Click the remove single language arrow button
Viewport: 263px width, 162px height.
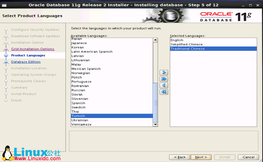click(164, 85)
